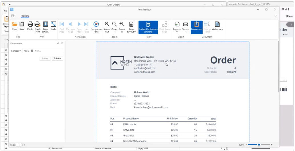Click the zoom slider handle
Screen dimensions: 295x151
[259, 145]
